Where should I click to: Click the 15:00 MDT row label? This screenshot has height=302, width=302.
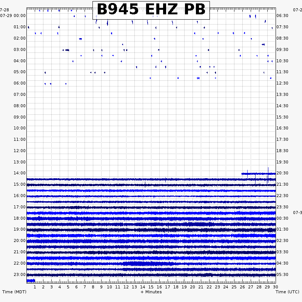(20, 184)
